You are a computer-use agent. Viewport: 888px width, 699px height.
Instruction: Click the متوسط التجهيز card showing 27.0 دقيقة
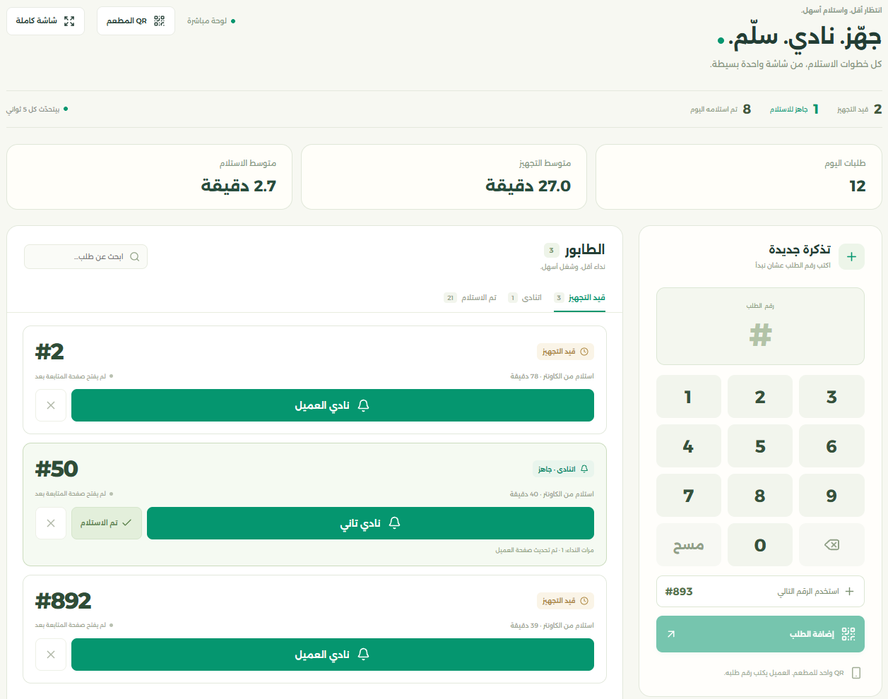pyautogui.click(x=444, y=177)
